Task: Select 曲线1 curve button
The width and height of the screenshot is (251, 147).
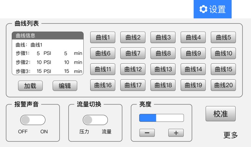Action: (103, 38)
